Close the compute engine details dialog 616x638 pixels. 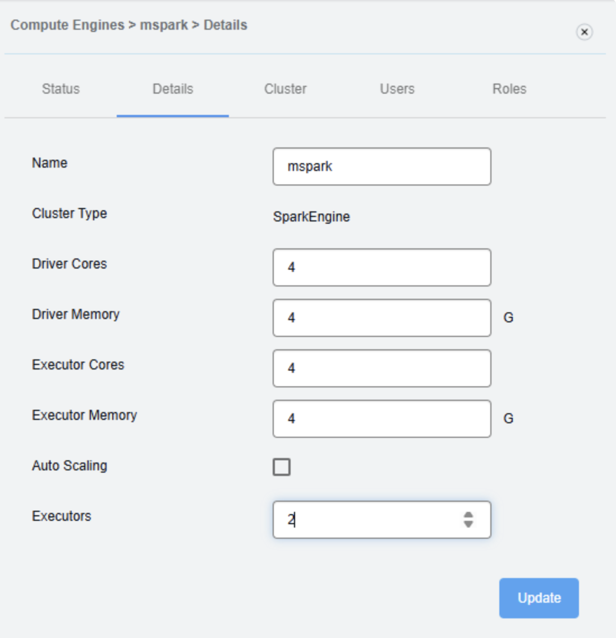pos(584,32)
